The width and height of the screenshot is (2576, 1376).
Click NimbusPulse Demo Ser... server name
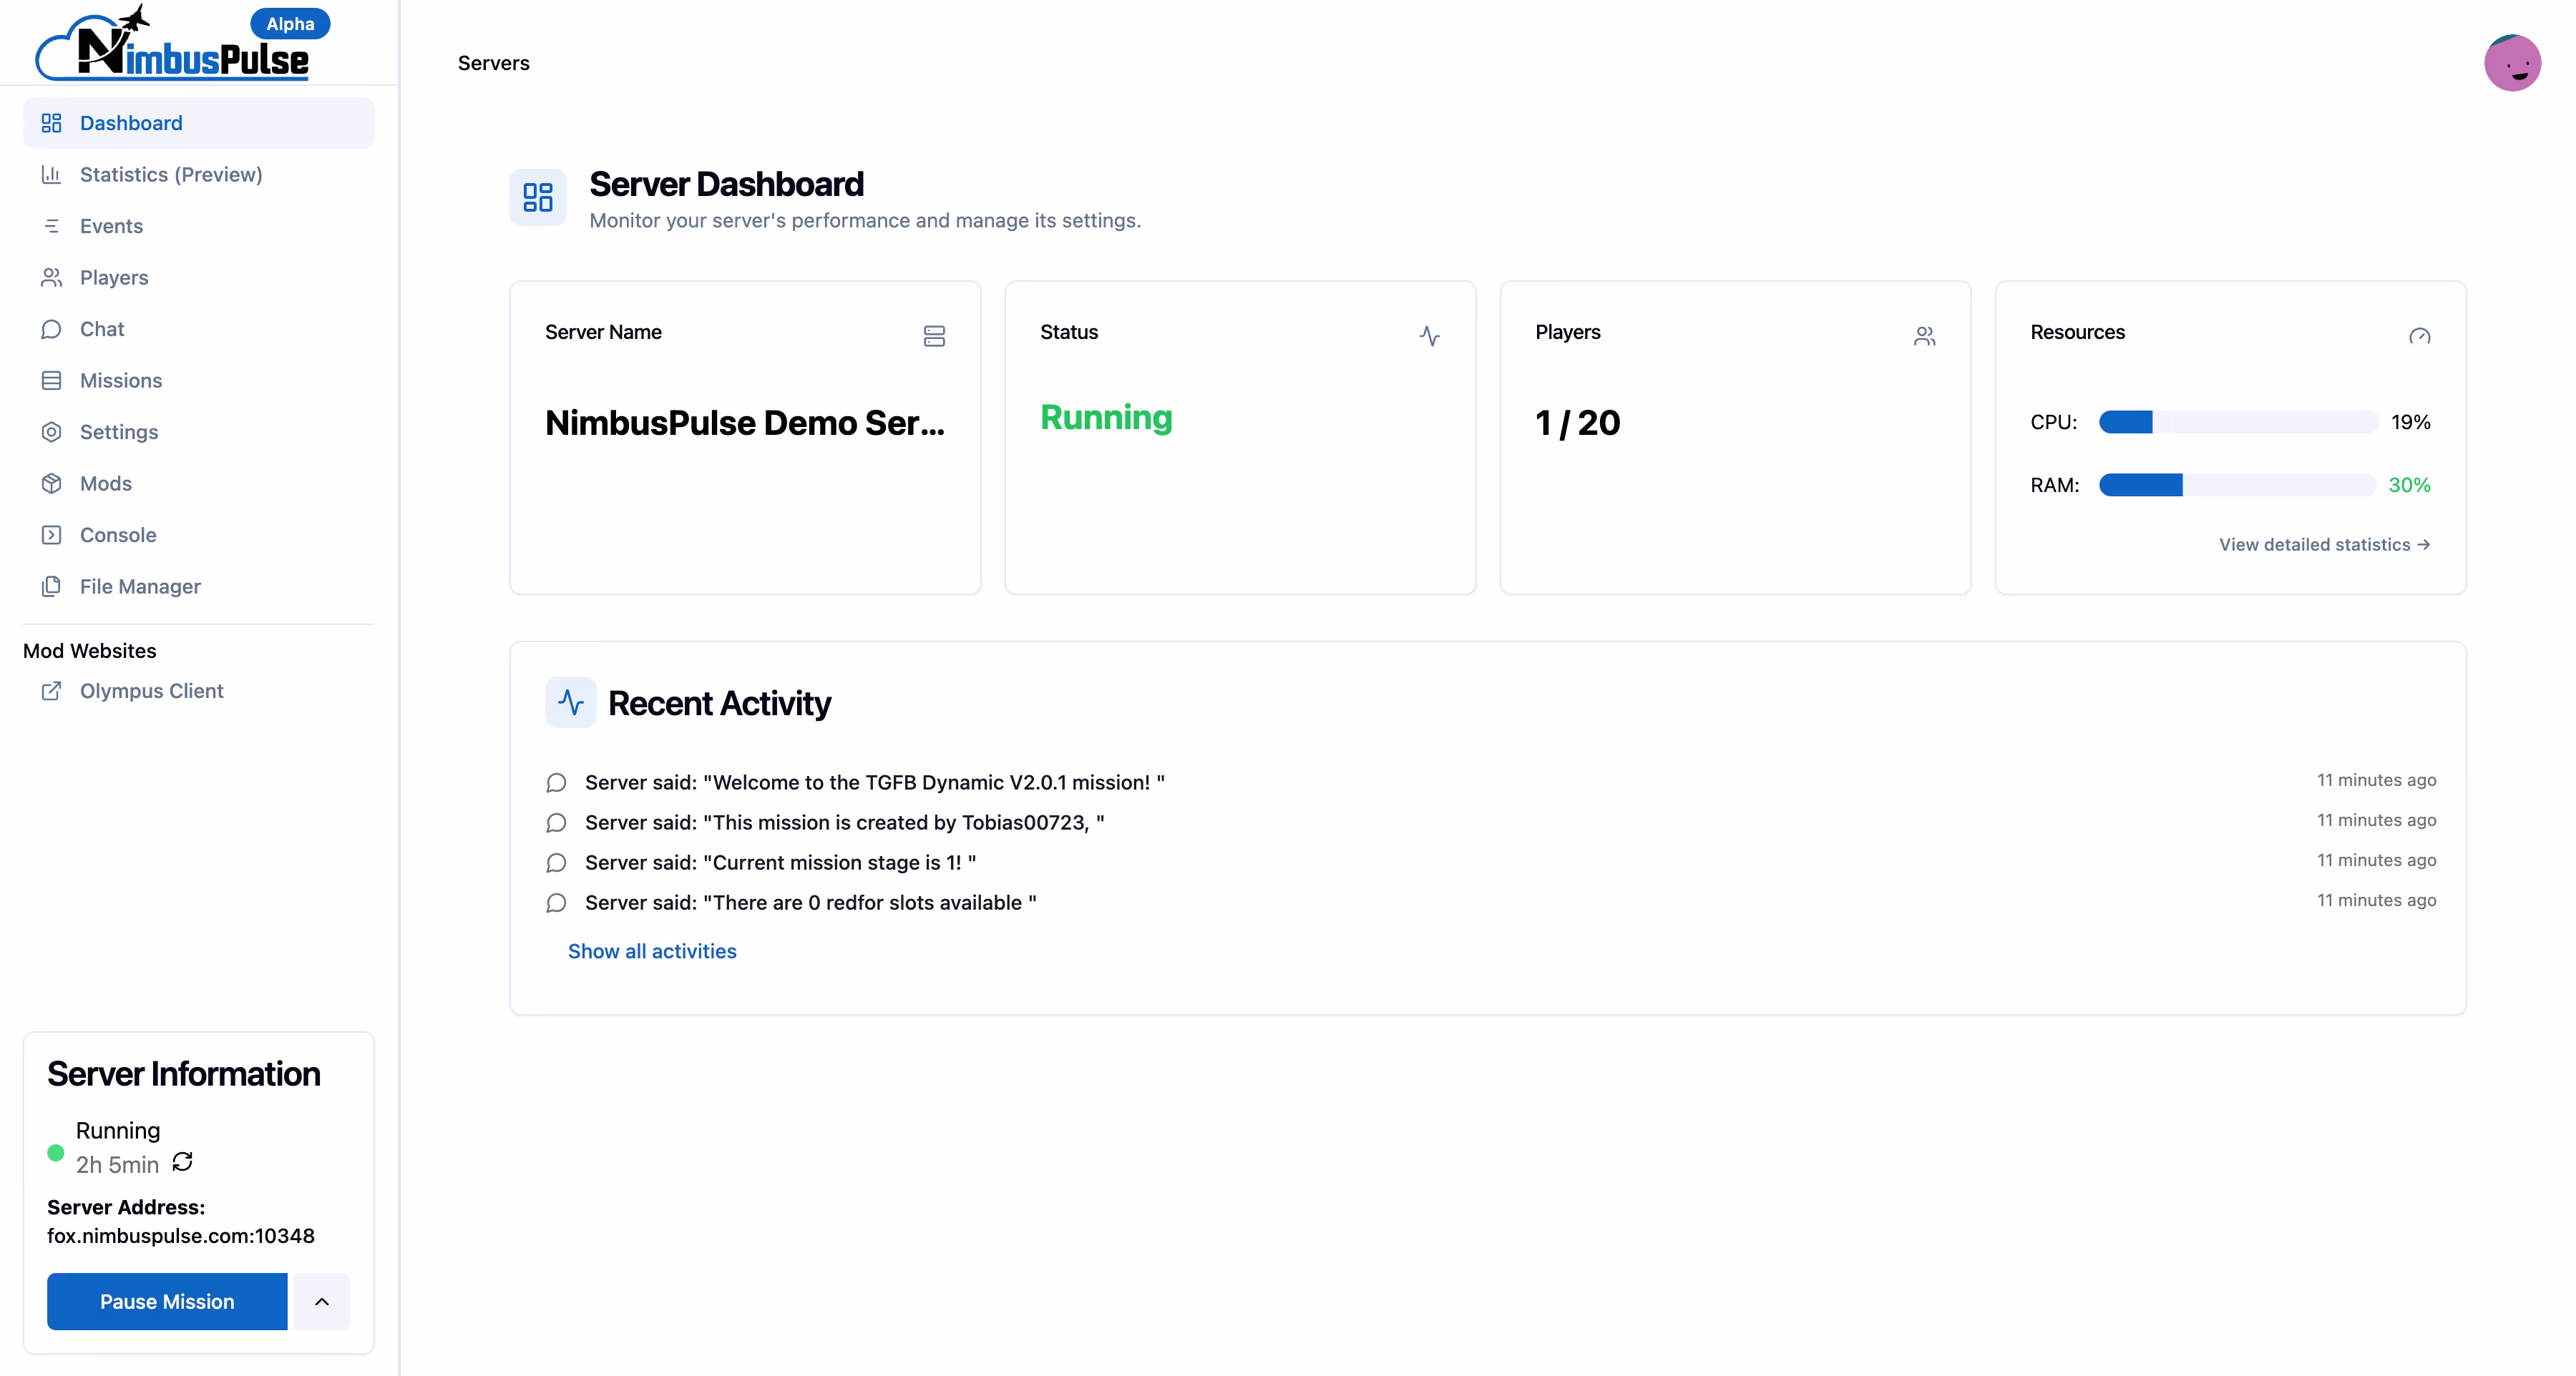[745, 423]
